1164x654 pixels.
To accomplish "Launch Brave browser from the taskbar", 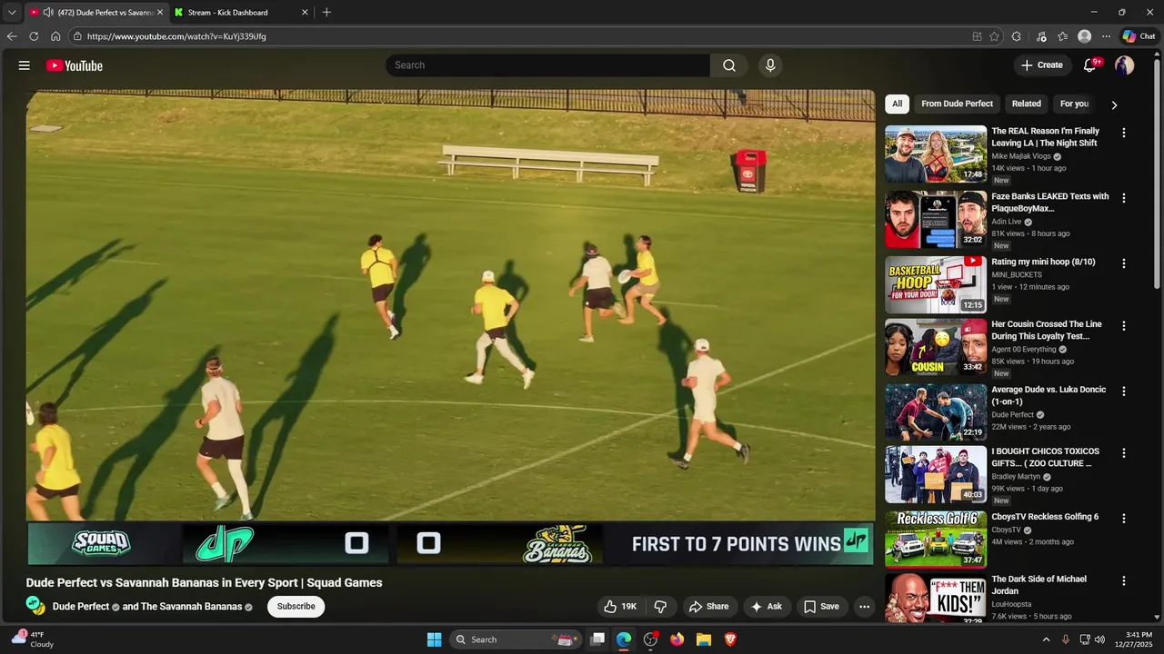I will [730, 639].
